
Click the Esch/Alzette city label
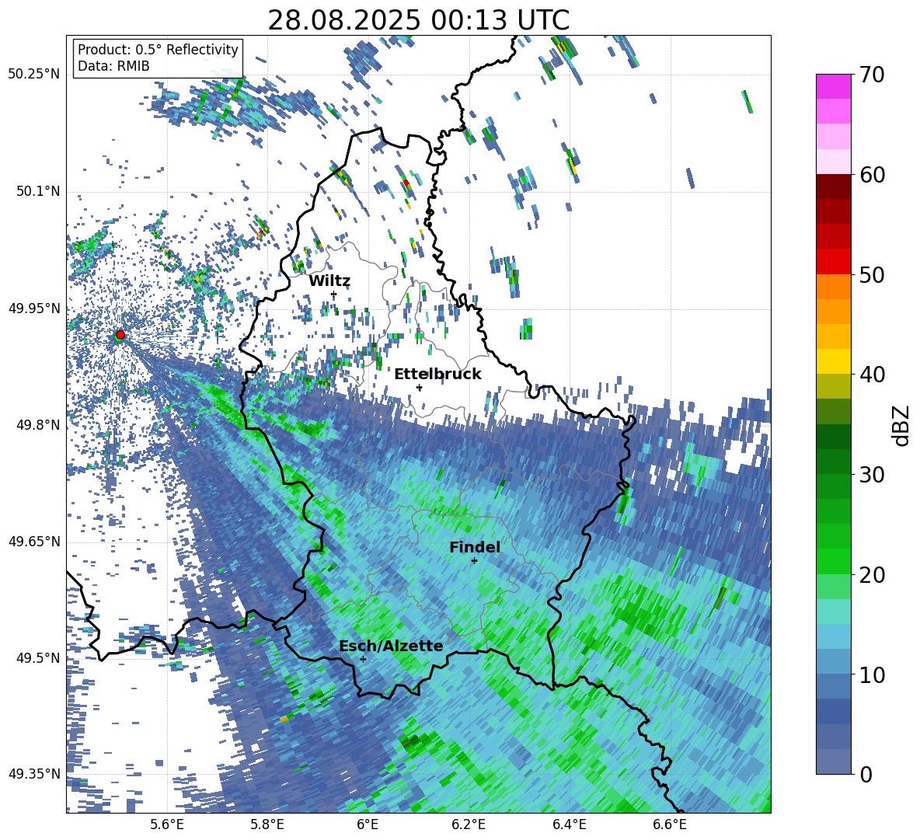[391, 646]
